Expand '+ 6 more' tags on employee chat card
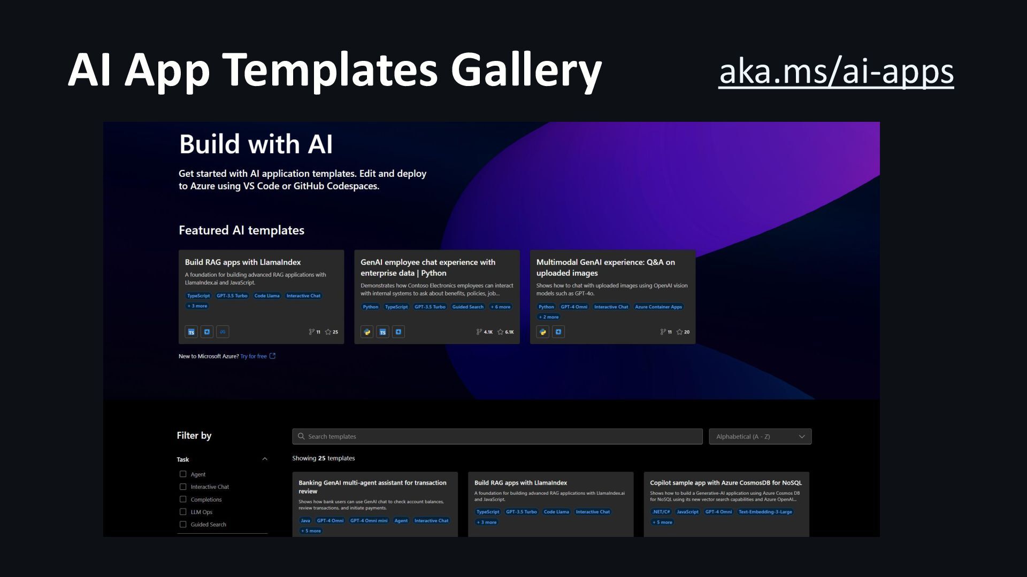The width and height of the screenshot is (1027, 577). 501,307
